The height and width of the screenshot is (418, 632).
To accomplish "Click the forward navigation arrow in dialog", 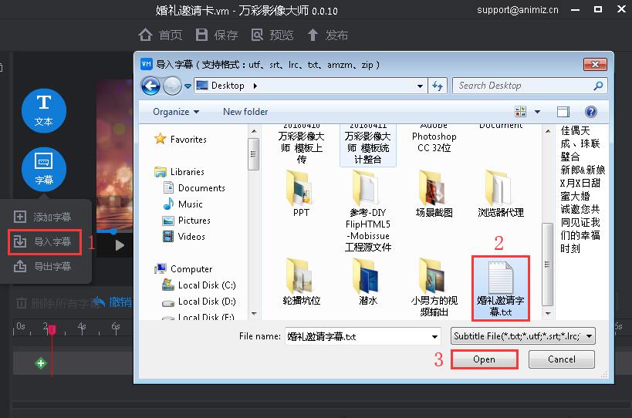I will click(172, 86).
